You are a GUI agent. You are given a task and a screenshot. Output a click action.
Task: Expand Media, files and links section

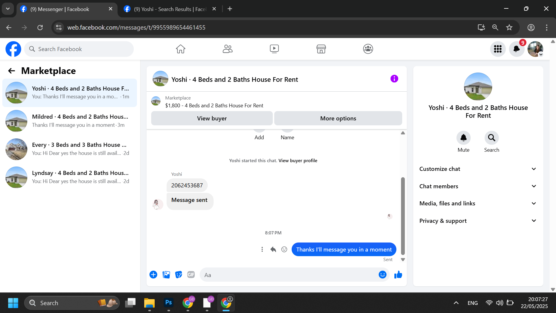click(x=478, y=203)
